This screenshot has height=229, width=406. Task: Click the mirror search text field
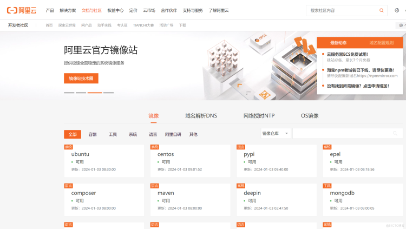click(348, 133)
